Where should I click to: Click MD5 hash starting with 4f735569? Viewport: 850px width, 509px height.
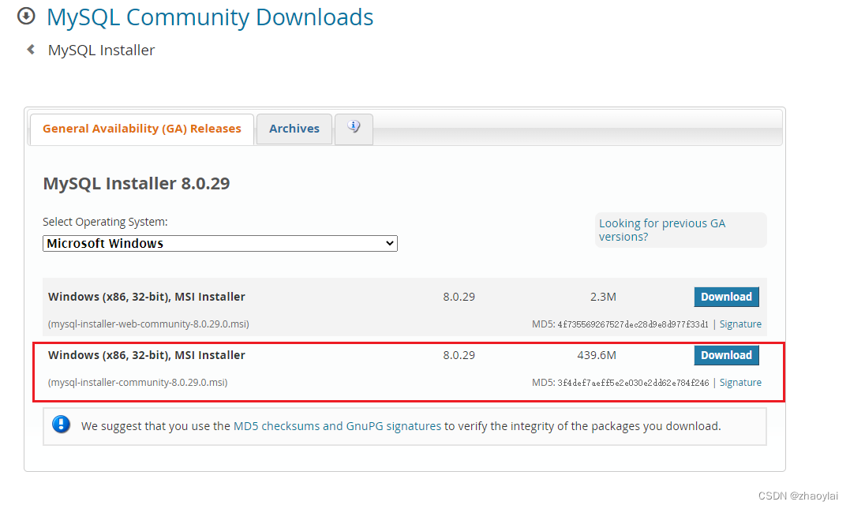click(x=633, y=324)
